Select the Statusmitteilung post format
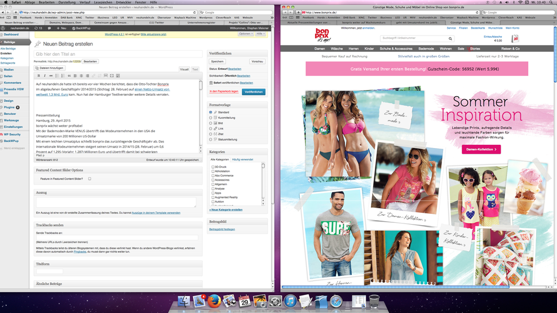Viewport: 557px width, 313px height. pos(211,140)
